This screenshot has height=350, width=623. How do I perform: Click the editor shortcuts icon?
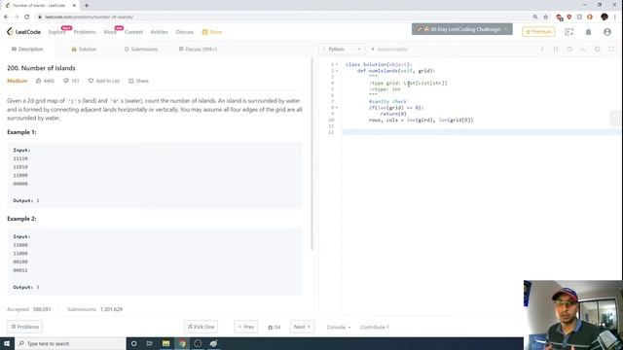(x=583, y=50)
